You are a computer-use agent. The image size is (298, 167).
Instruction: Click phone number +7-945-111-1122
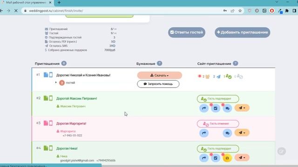pos(72,135)
